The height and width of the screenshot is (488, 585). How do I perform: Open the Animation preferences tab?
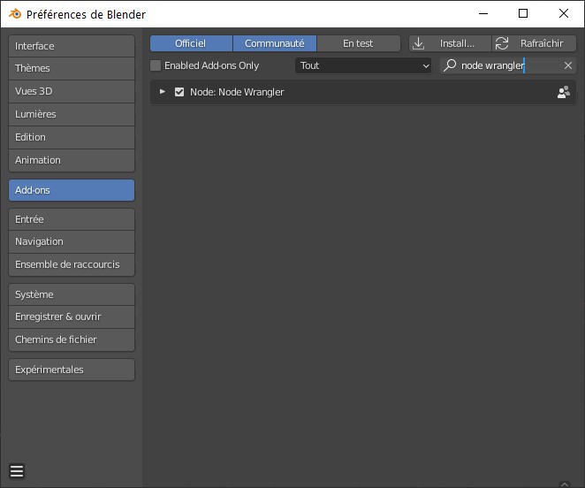coord(72,161)
